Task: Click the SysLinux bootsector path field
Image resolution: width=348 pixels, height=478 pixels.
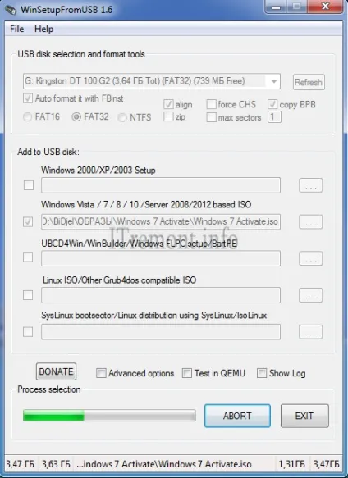Action: pyautogui.click(x=161, y=332)
